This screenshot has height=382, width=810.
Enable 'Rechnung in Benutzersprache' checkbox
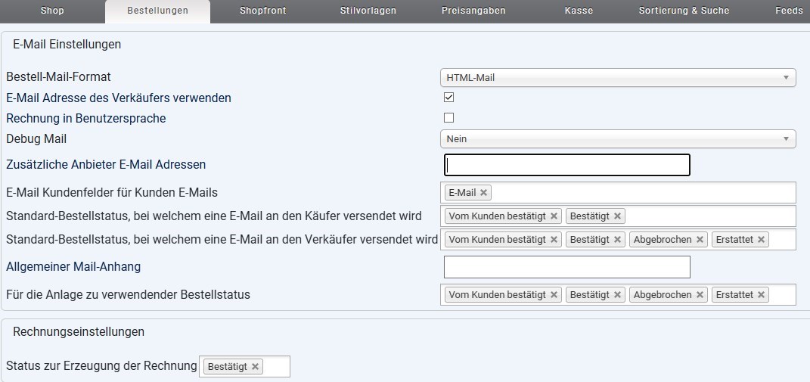(449, 118)
